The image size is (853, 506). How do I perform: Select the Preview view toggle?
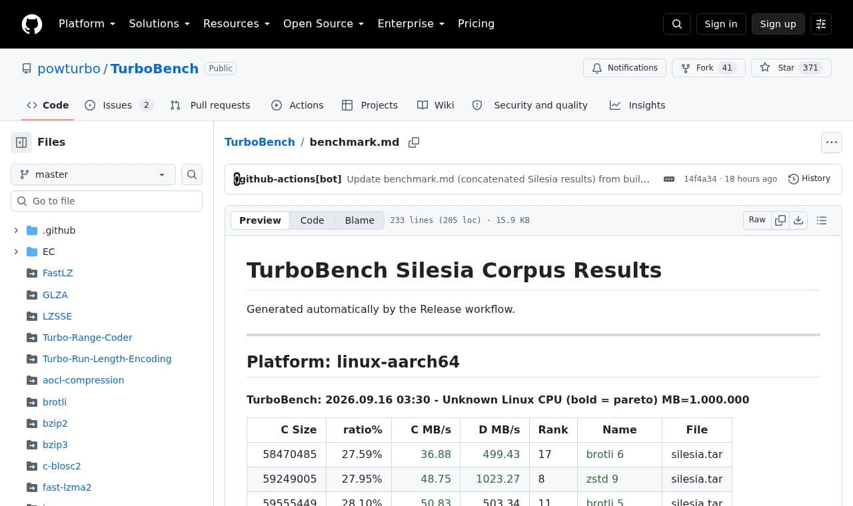coord(260,220)
